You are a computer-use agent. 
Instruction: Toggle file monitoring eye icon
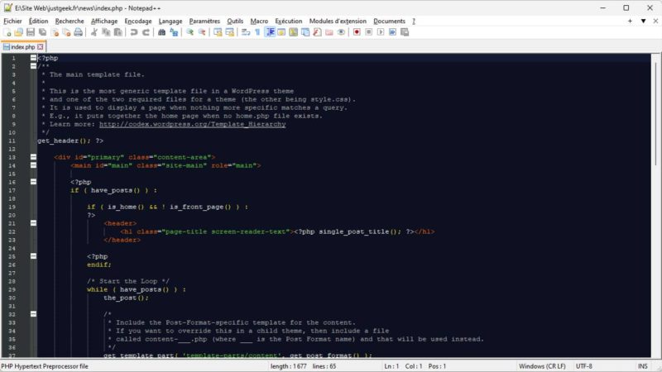[x=341, y=32]
